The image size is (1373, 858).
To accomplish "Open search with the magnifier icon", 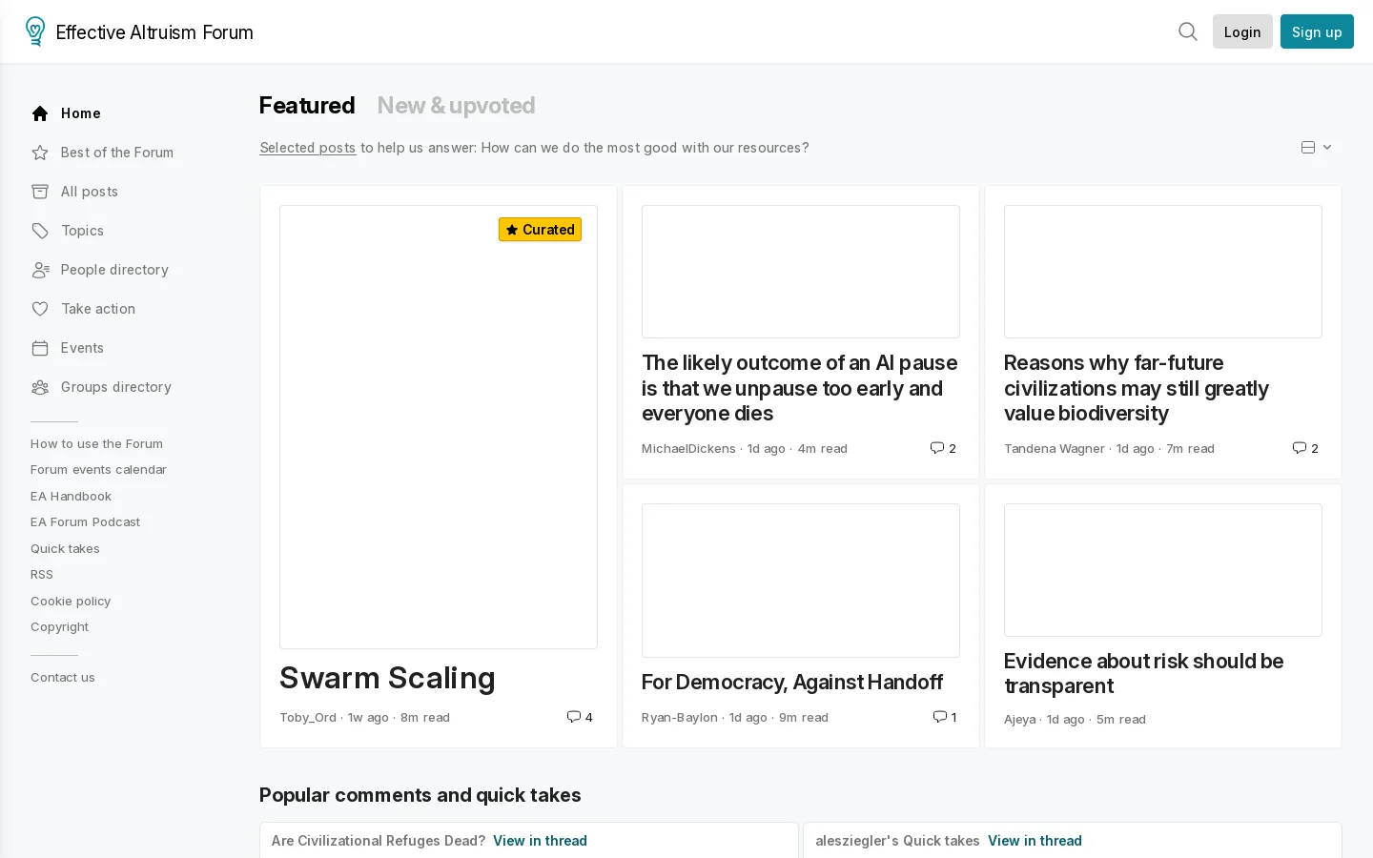I will (x=1188, y=31).
